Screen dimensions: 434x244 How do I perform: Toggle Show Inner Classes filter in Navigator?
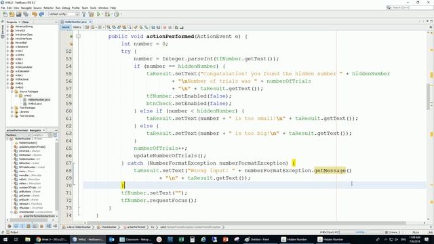35,226
